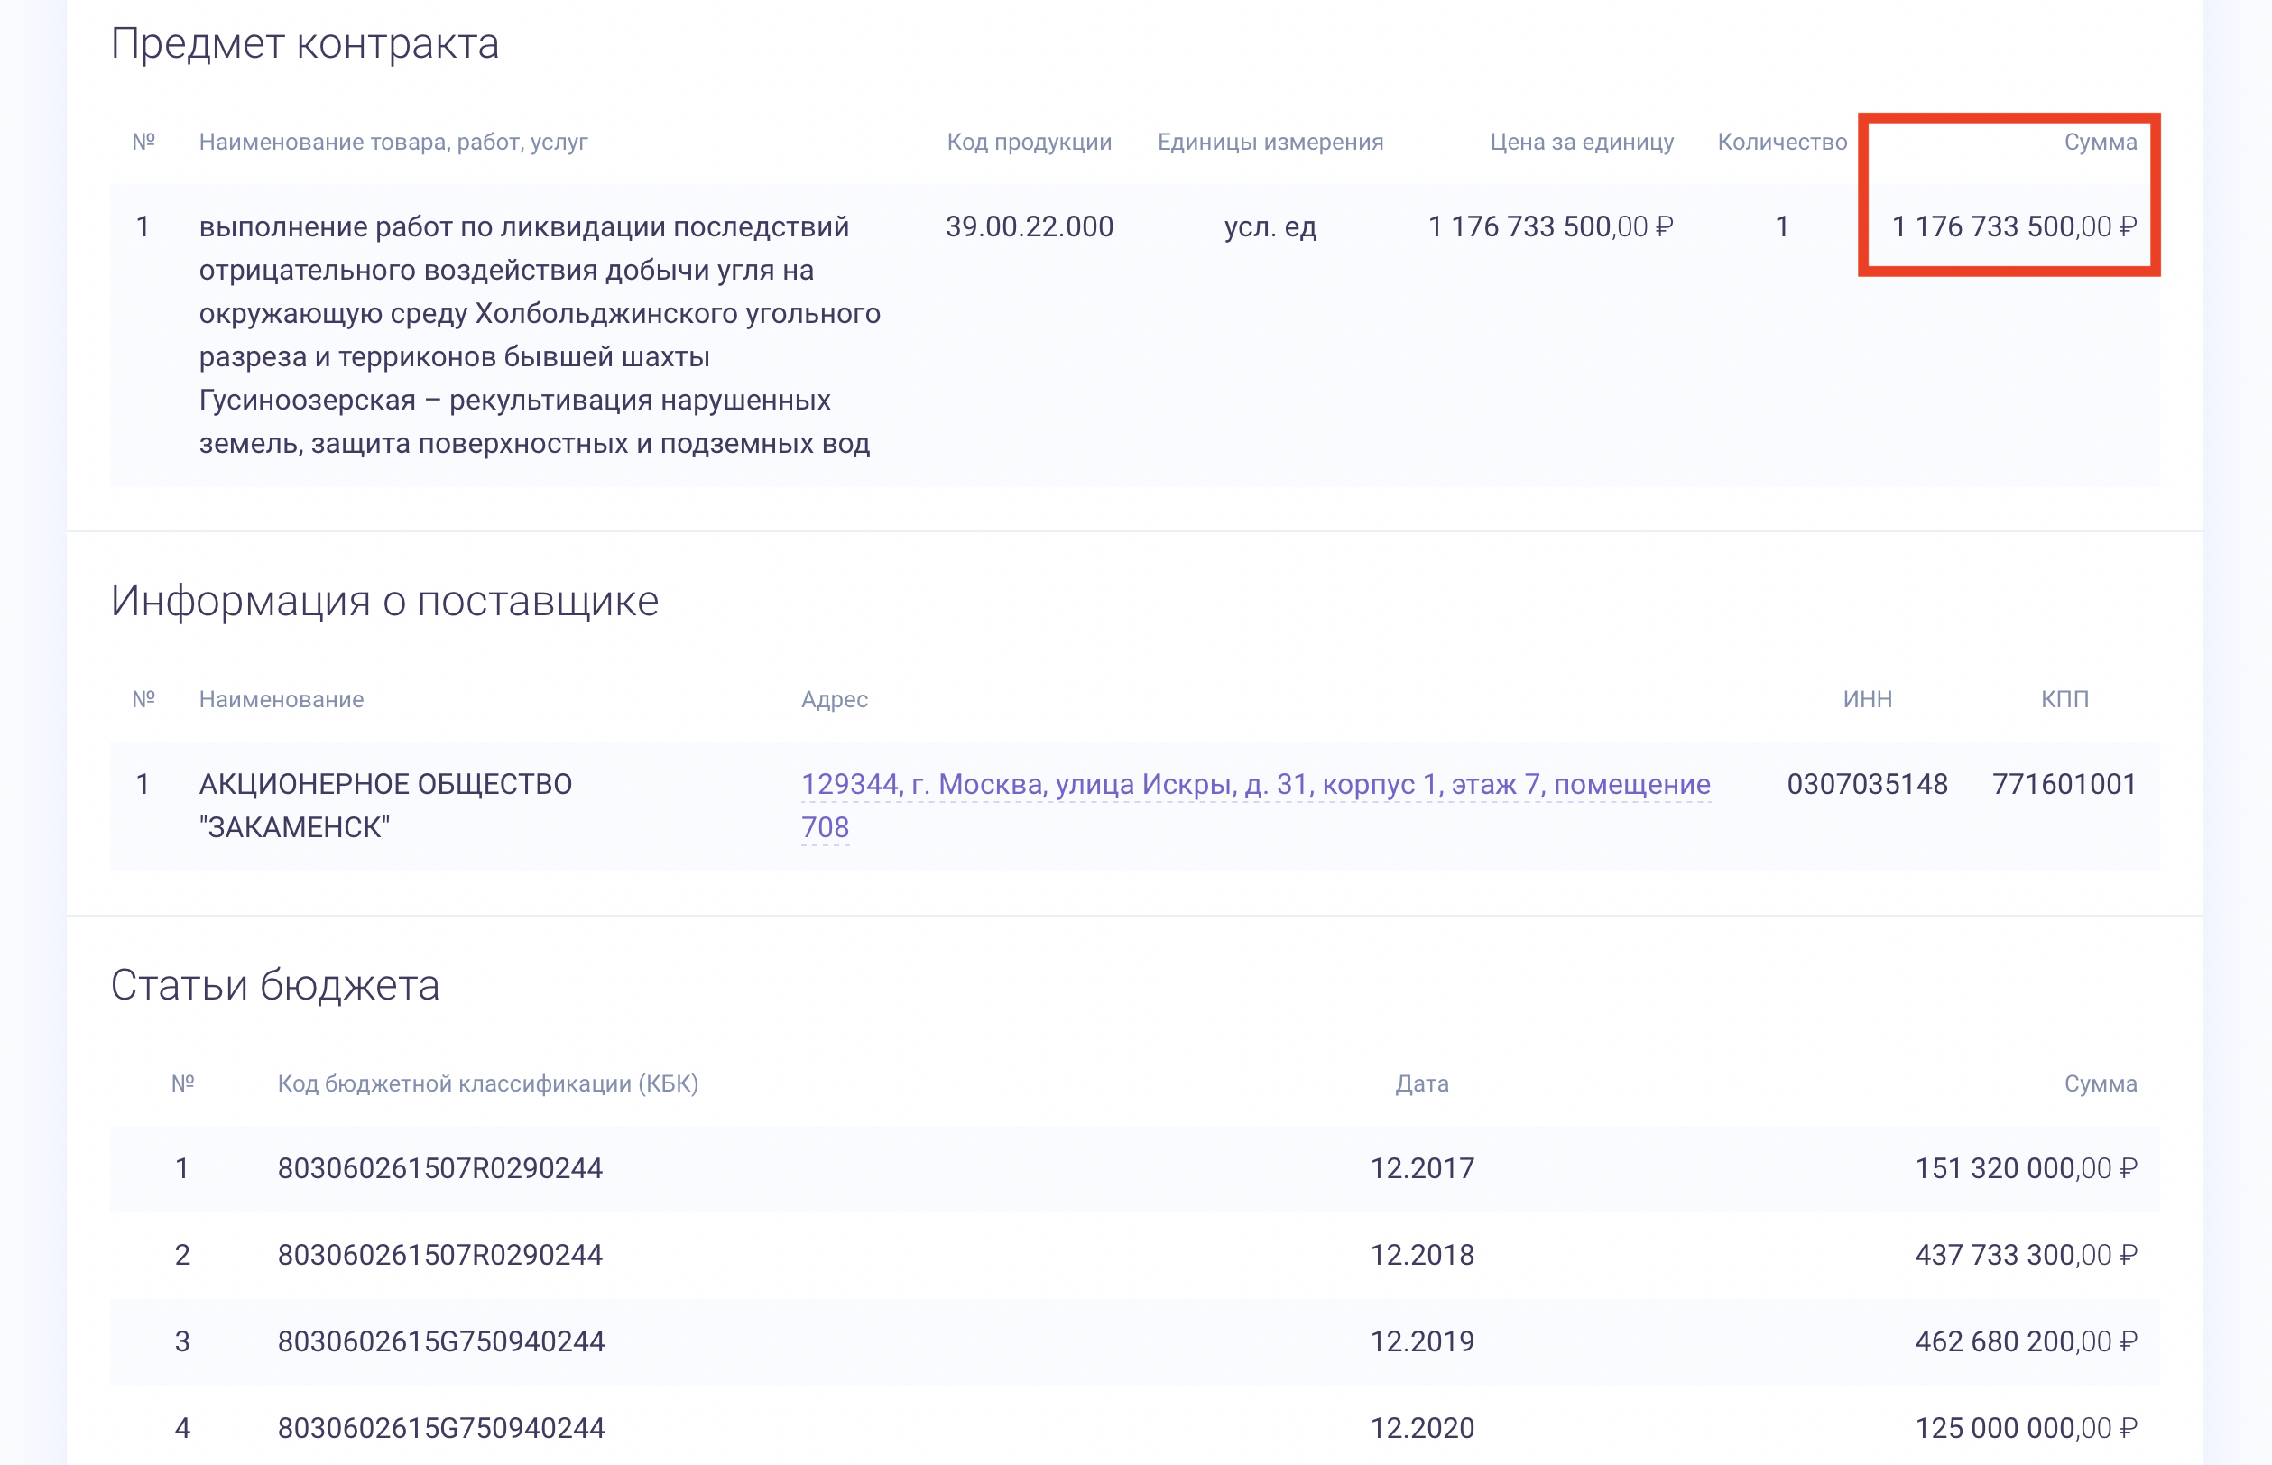
Task: Click the quantity value in the contract item row
Action: (x=1782, y=226)
